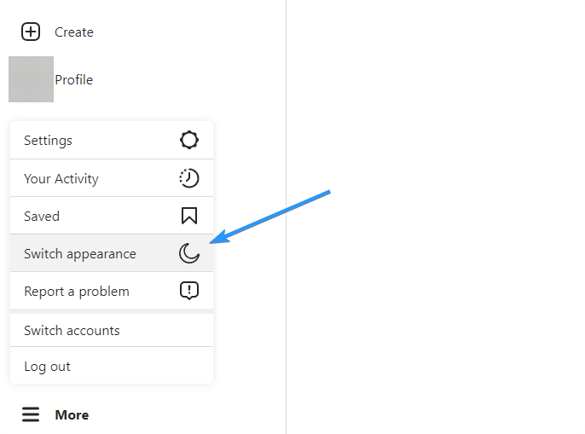Viewport: 585px width, 434px height.
Task: Click the More hamburger icon
Action: pos(31,414)
